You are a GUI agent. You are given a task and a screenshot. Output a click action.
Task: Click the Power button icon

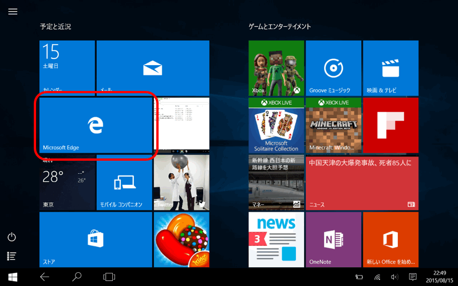click(11, 237)
